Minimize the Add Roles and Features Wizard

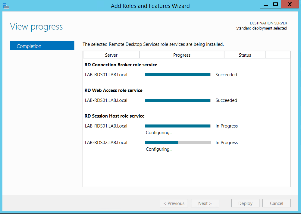(265, 5)
